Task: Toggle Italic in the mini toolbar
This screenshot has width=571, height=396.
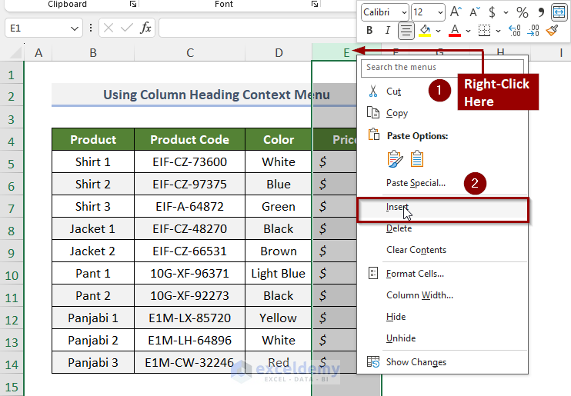Action: [x=388, y=31]
